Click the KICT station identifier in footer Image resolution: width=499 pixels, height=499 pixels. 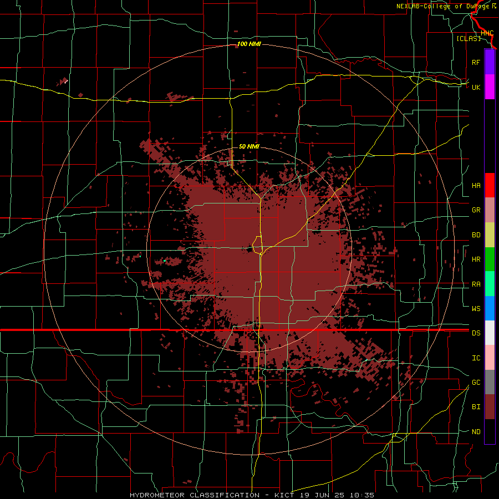(284, 495)
